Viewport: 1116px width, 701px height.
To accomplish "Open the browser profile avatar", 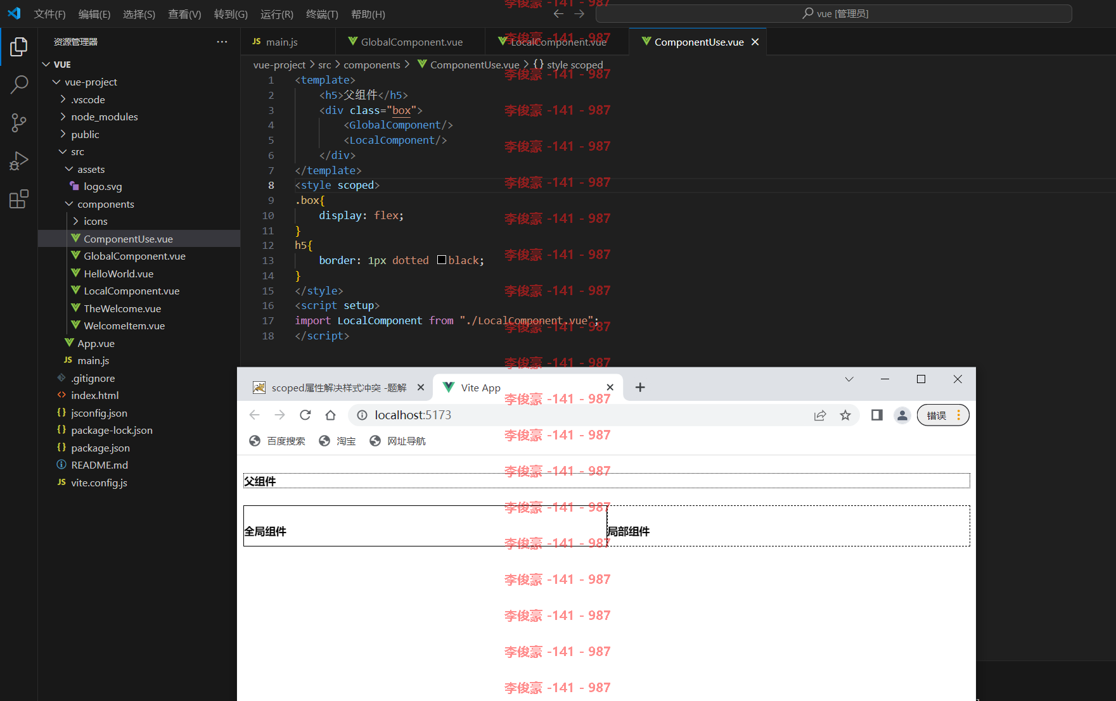I will pyautogui.click(x=902, y=415).
